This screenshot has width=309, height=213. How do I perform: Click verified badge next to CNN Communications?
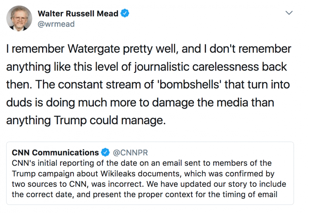pos(104,152)
